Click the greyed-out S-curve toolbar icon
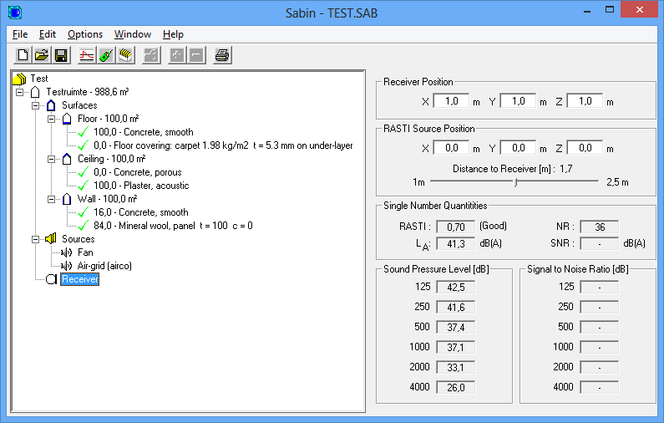The width and height of the screenshot is (664, 423). [x=151, y=55]
